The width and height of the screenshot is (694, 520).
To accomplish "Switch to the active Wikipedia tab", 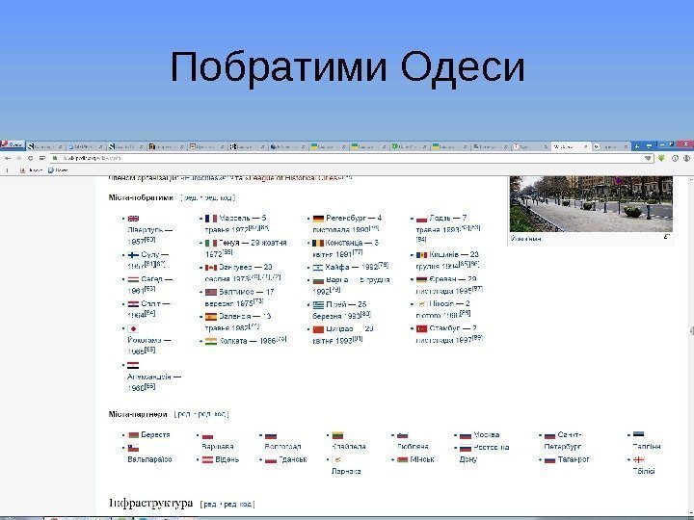I will pyautogui.click(x=570, y=146).
